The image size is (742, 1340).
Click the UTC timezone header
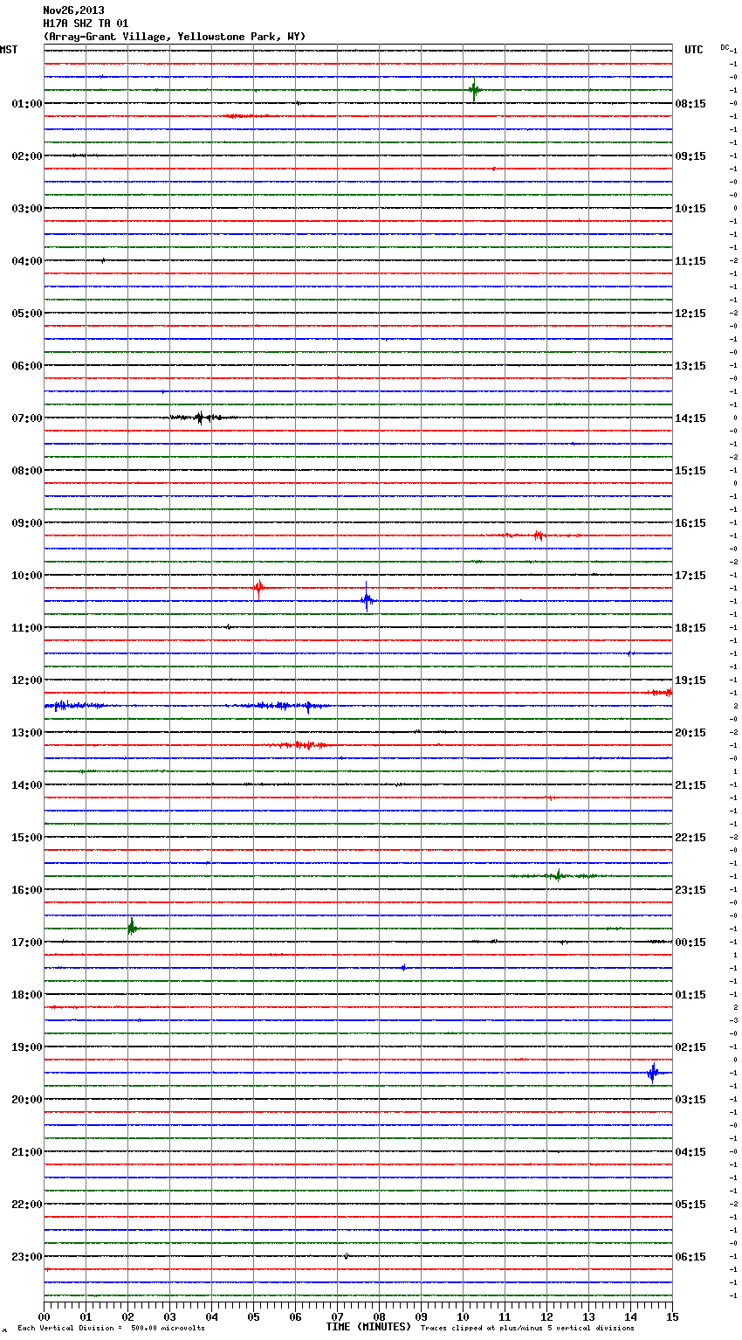click(694, 50)
